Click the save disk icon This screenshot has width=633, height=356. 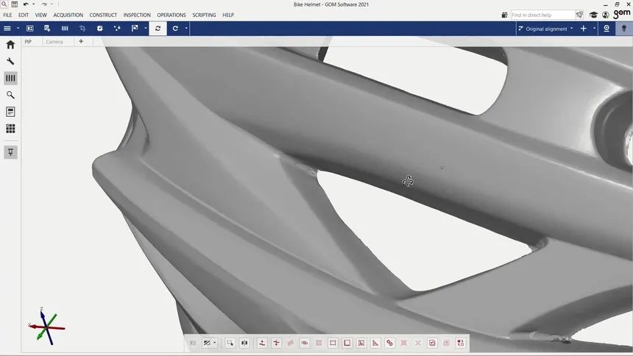click(14, 4)
